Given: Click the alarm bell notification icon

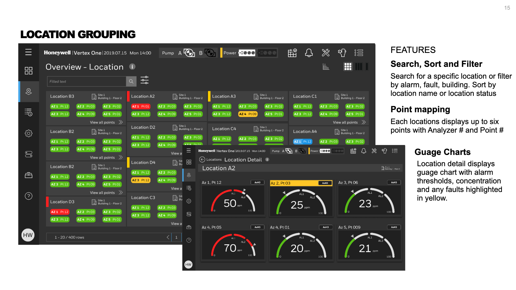Looking at the screenshot, I should coord(309,53).
